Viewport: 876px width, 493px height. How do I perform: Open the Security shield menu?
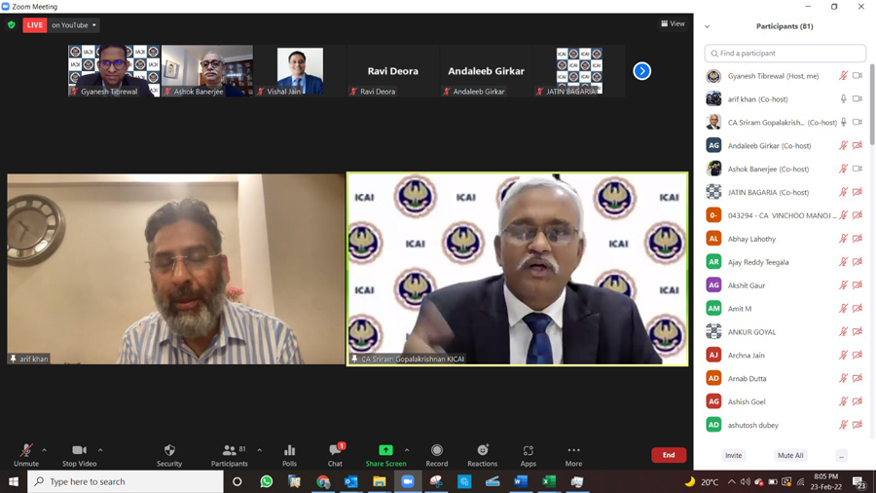pos(169,455)
